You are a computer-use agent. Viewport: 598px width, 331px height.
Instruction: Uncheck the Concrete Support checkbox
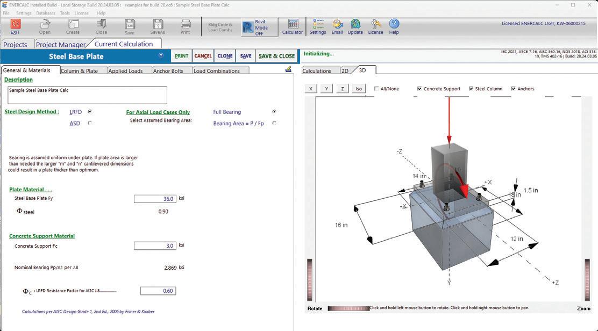point(419,89)
